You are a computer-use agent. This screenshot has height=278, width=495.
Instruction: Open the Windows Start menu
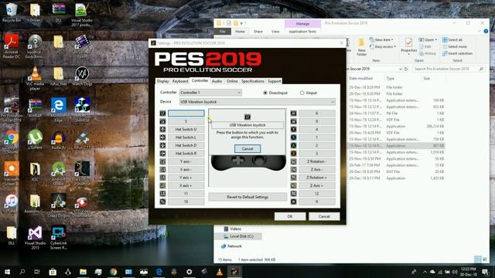7,272
